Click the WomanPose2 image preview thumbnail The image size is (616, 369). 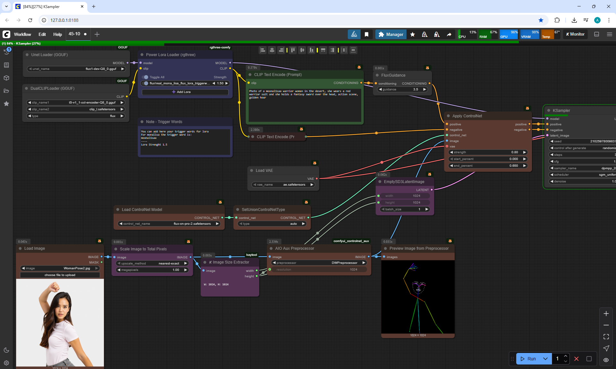click(x=60, y=322)
